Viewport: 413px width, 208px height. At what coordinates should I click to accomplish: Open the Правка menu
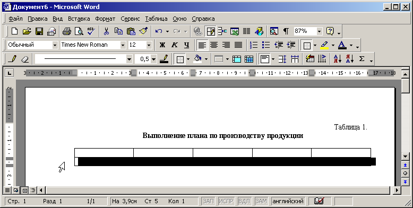[x=37, y=19]
